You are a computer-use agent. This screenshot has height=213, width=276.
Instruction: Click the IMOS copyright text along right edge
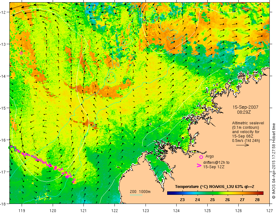point(273,161)
